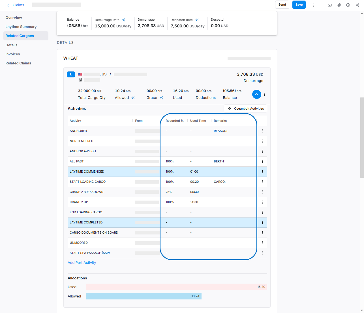
Task: Open row menu for CRANE 2 BREAKDOWN
Action: [262, 192]
